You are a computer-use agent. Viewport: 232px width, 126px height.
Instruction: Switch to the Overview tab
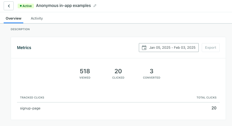pos(13,19)
